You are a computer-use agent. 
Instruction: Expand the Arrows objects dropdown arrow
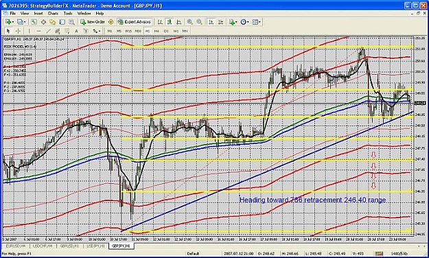click(x=100, y=31)
